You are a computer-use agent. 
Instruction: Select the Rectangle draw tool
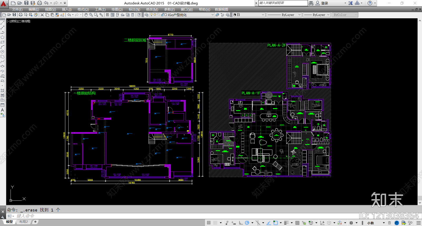pos(2,42)
